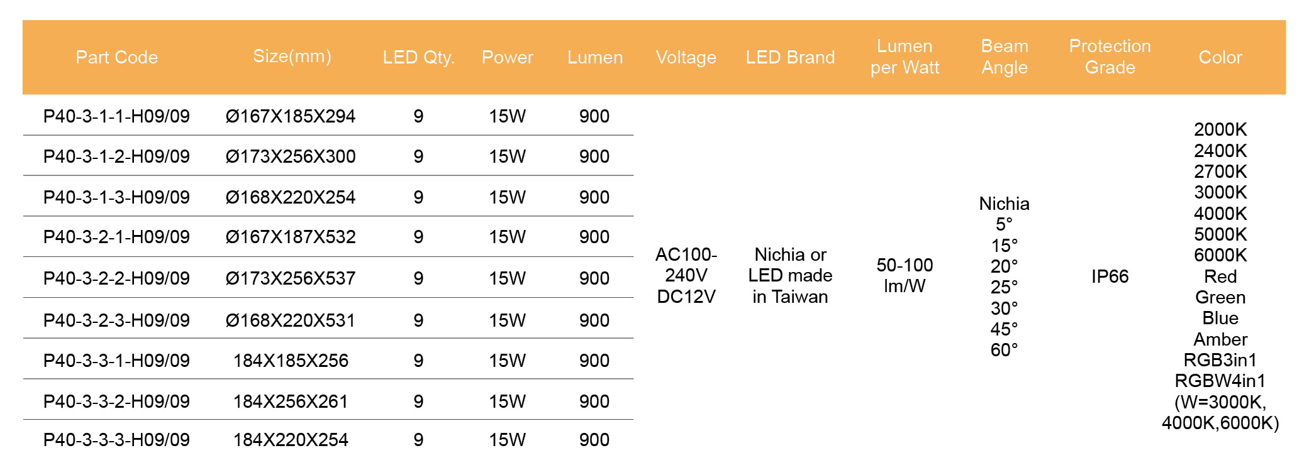This screenshot has height=475, width=1314.
Task: Click the Nichia or LED made in Taiwan cell
Action: tap(790, 275)
